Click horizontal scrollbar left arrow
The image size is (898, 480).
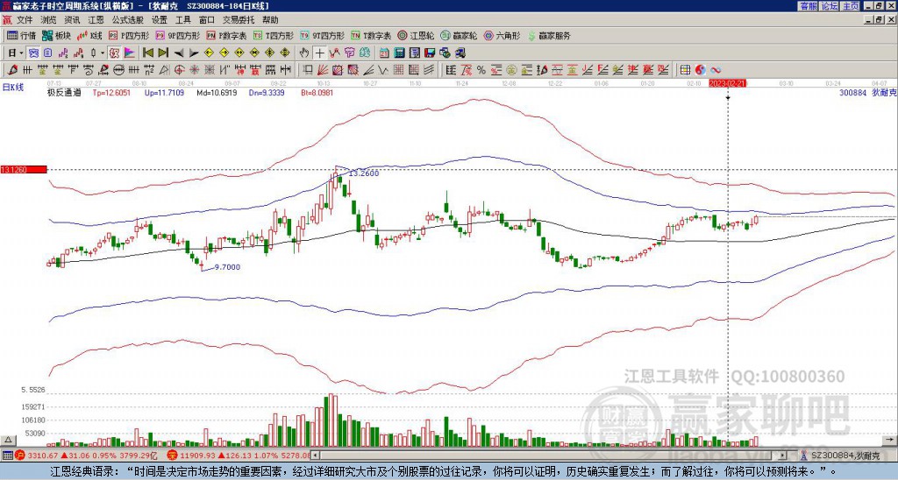pyautogui.click(x=316, y=455)
